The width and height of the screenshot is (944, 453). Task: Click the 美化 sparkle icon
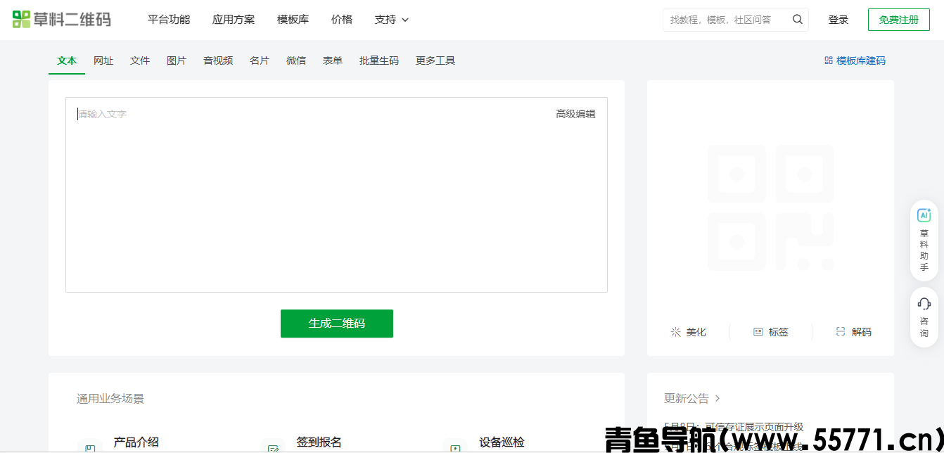pos(676,332)
